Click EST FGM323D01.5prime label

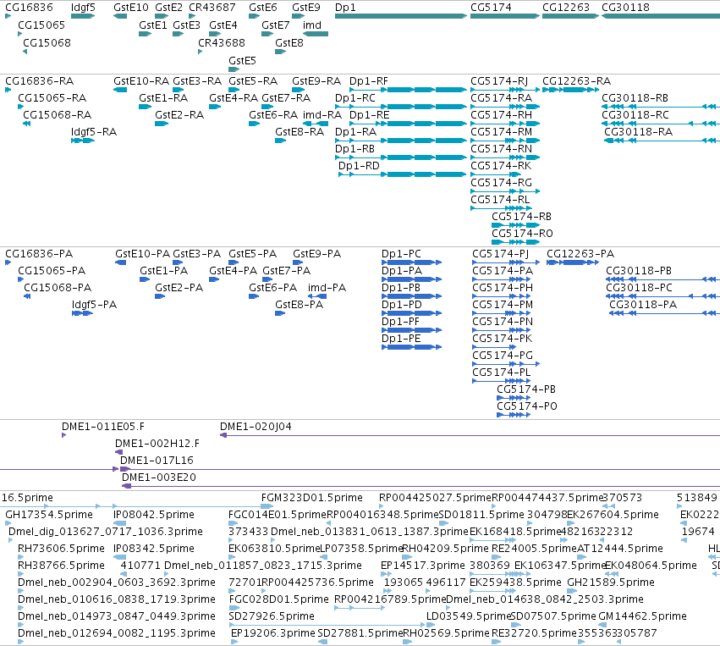312,498
